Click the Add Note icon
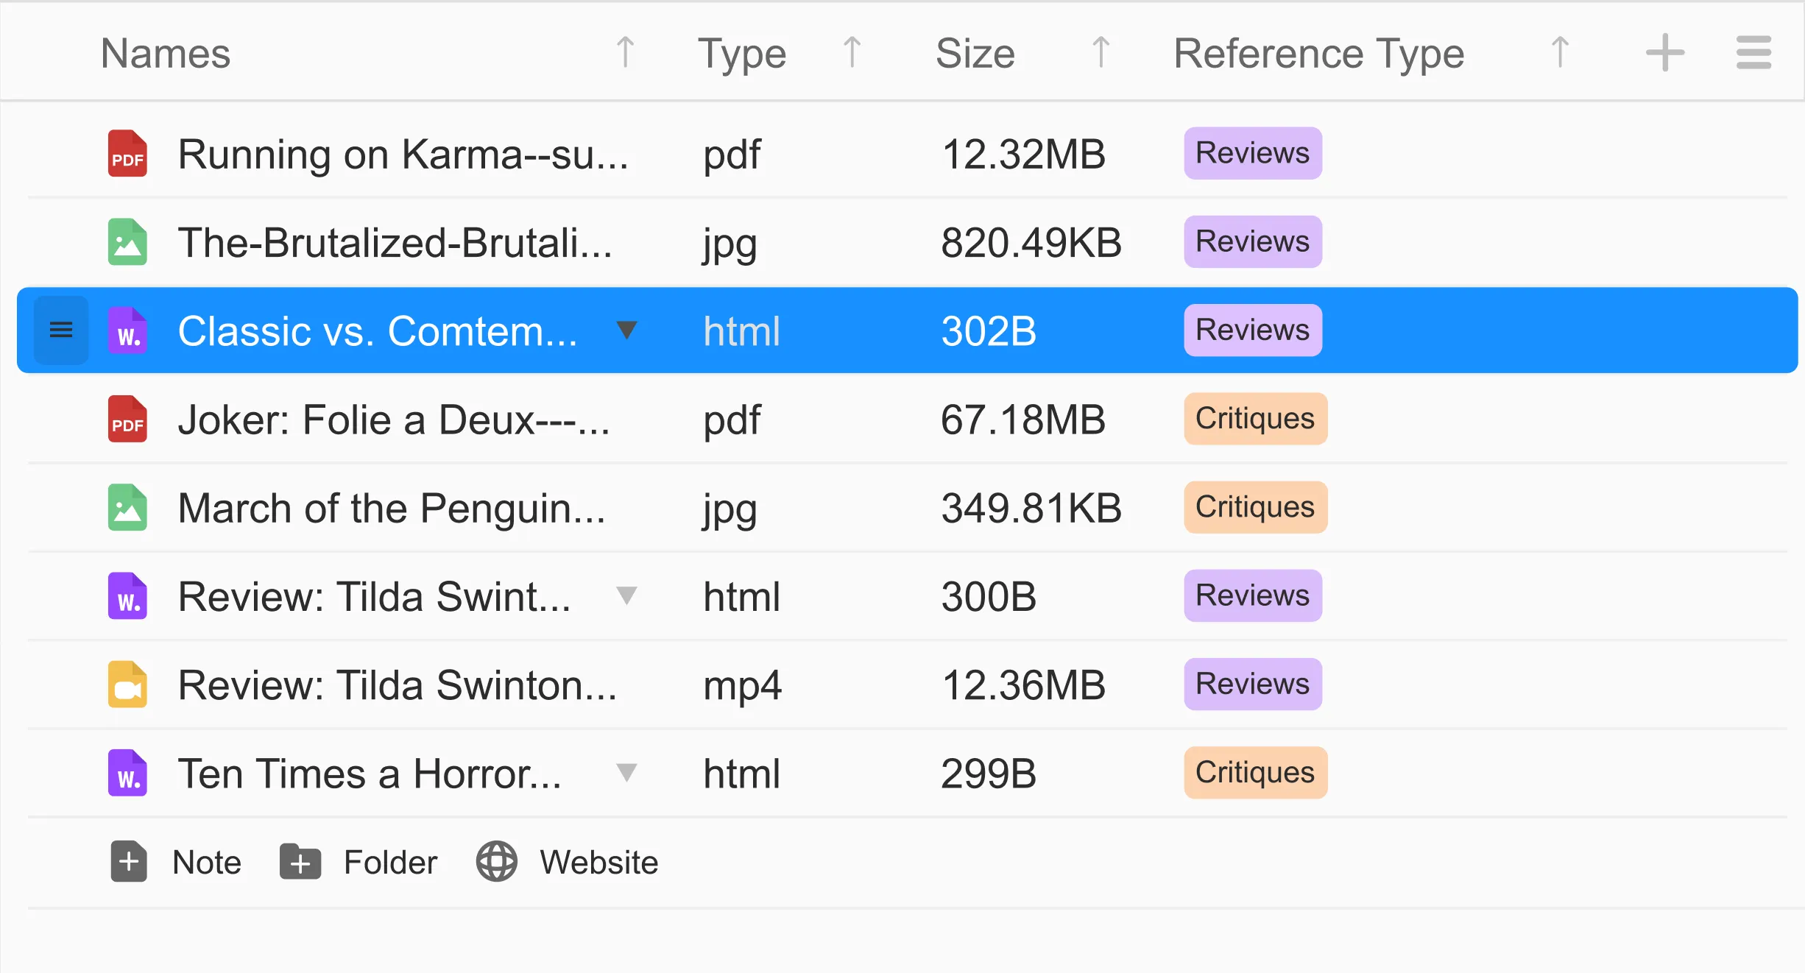The height and width of the screenshot is (973, 1805). point(129,861)
